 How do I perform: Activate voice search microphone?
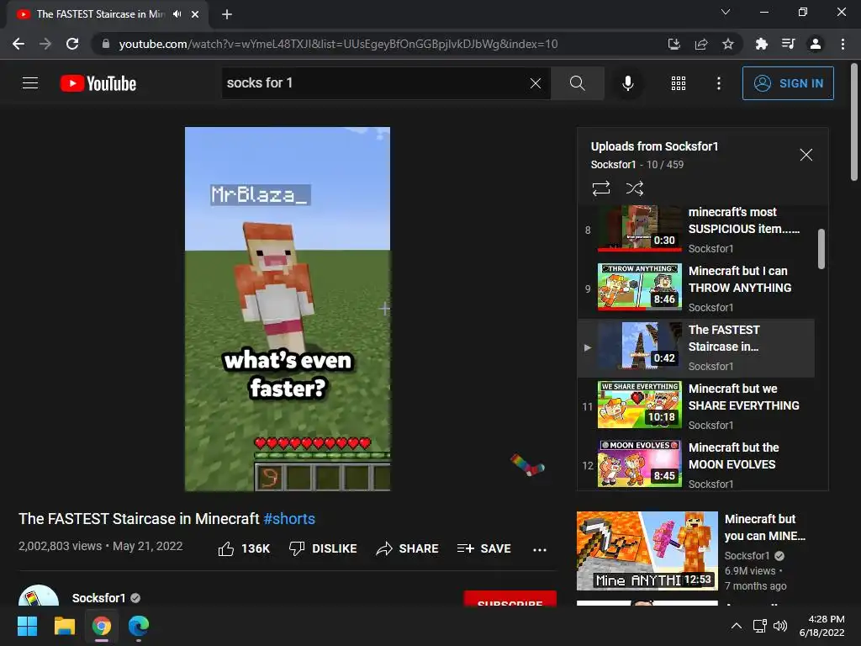point(627,83)
